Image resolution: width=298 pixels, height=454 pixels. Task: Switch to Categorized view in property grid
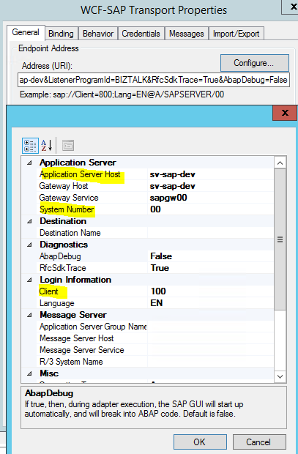(x=30, y=145)
